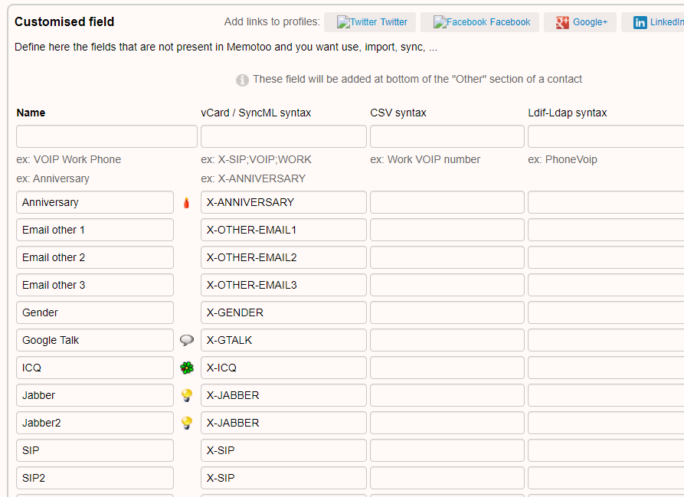The height and width of the screenshot is (497, 684).
Task: Click CSV syntax field in SIP2 row
Action: point(447,478)
